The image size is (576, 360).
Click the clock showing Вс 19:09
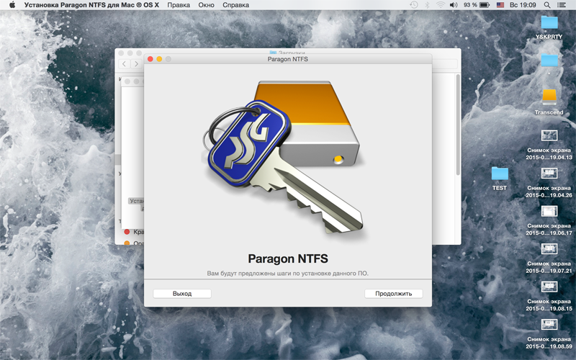[523, 5]
